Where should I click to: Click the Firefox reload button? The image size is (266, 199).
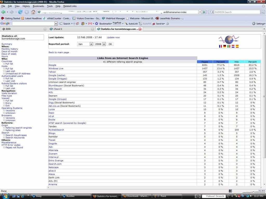click(20, 12)
